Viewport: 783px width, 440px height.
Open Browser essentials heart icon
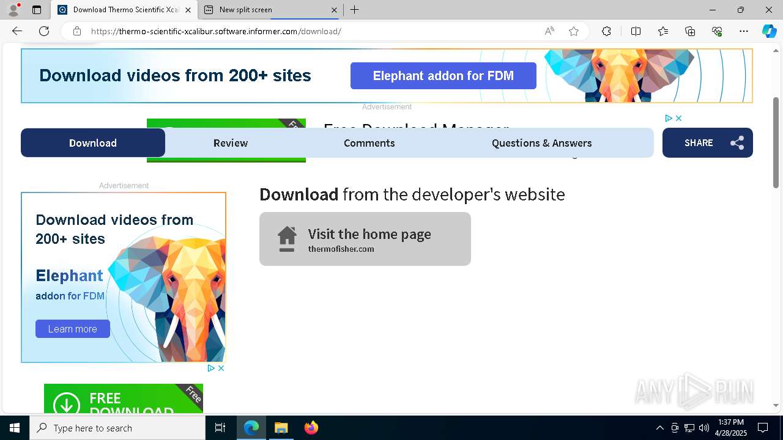[717, 31]
